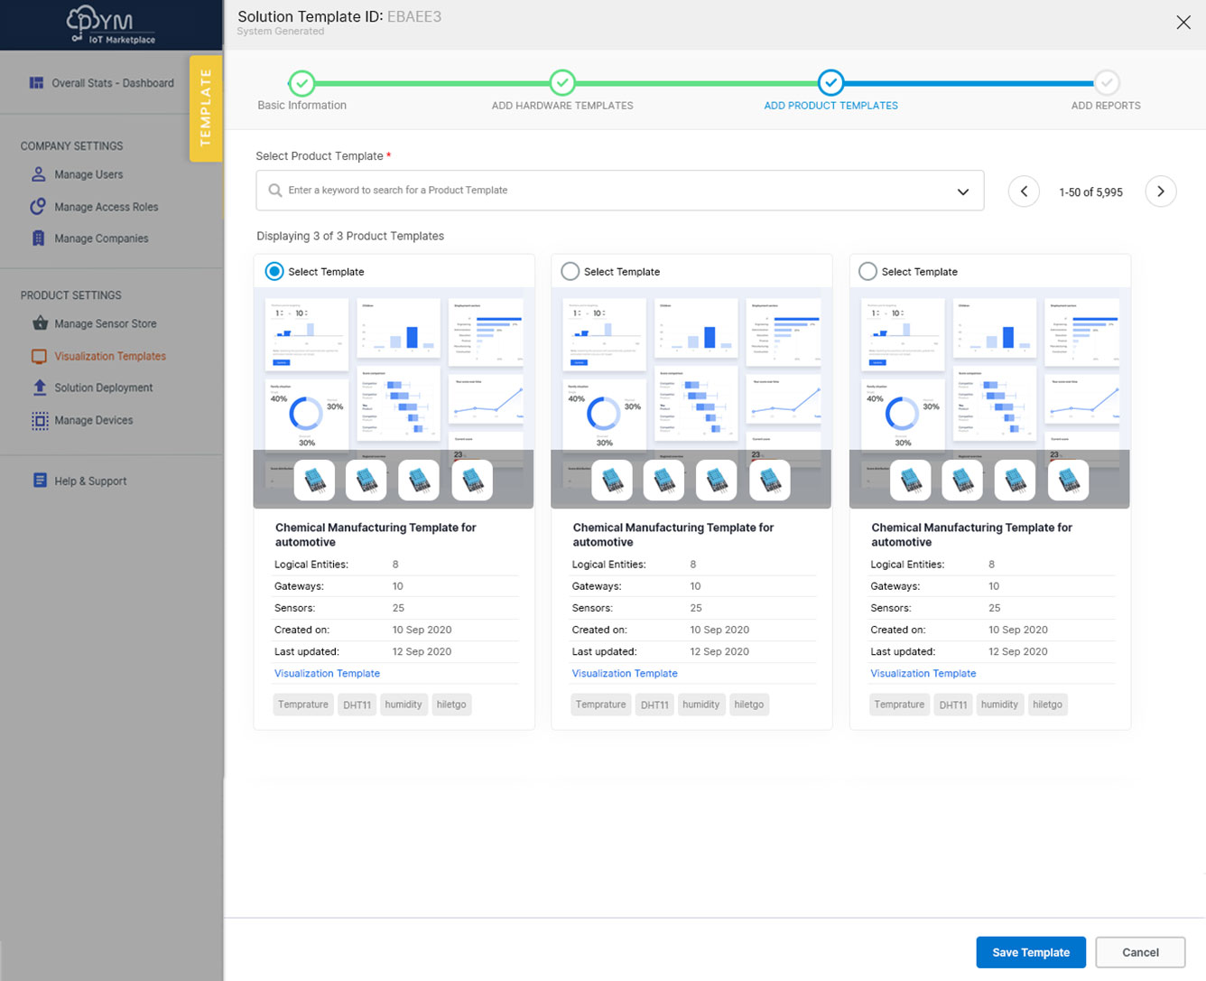Viewport: 1206px width, 981px height.
Task: Open Visualization Template link on first card
Action: pyautogui.click(x=327, y=674)
